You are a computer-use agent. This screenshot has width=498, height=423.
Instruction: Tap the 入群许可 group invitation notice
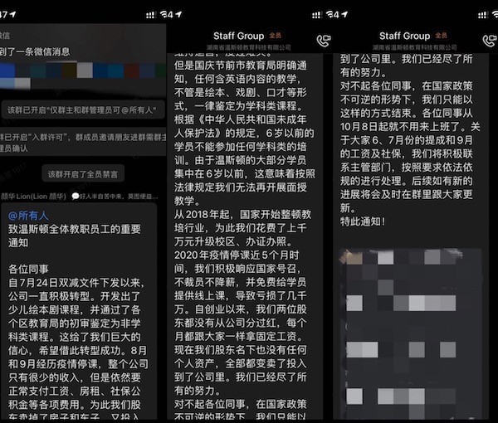pos(82,143)
